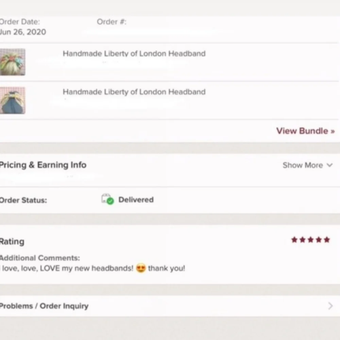Open second Handmade Liberty of London Headband title
The height and width of the screenshot is (340, 340).
point(134,92)
